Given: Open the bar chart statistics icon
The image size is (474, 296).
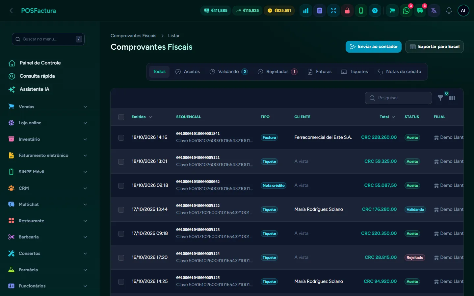Looking at the screenshot, I should [306, 11].
